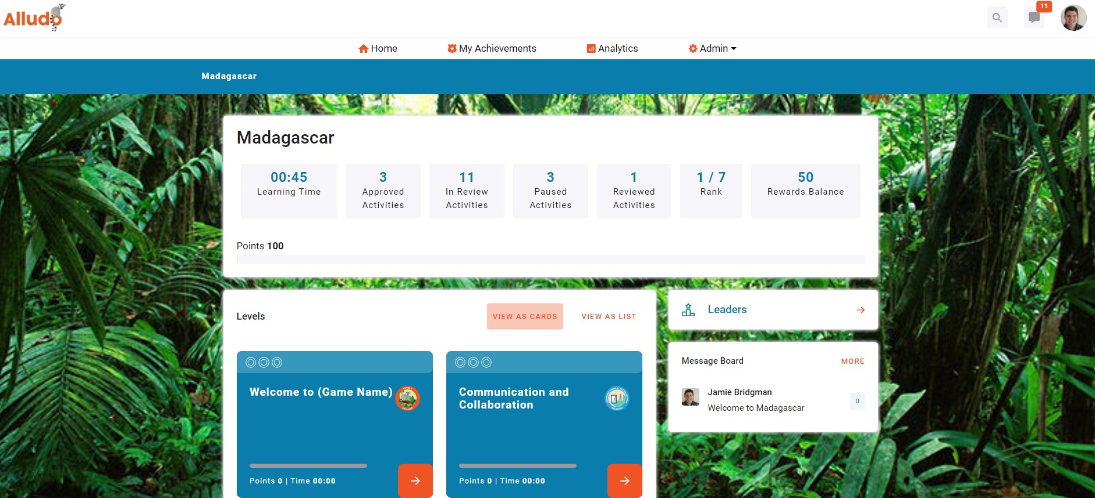Screen dimensions: 1095x498
Task: Click the Home house icon
Action: pos(364,49)
